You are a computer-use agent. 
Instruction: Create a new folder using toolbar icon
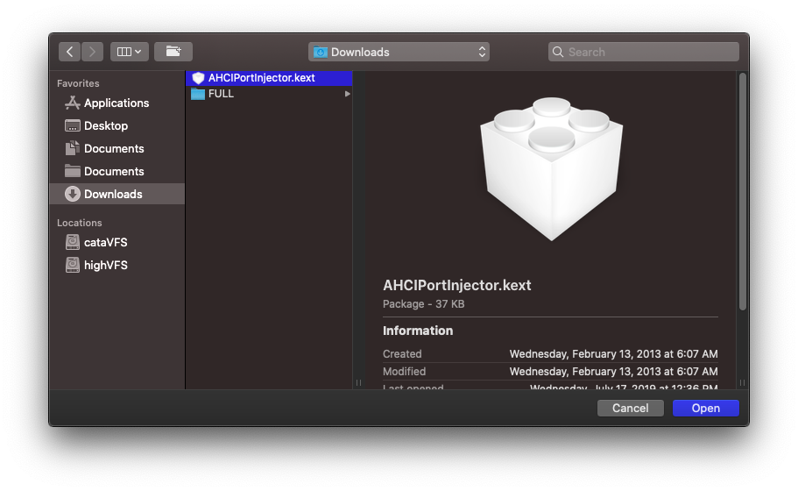pos(173,52)
